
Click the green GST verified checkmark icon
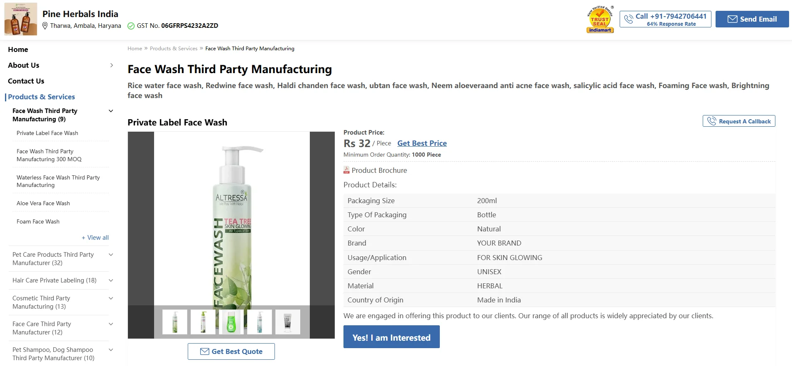(131, 26)
